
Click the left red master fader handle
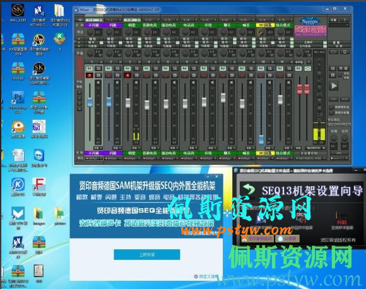[x=299, y=90]
